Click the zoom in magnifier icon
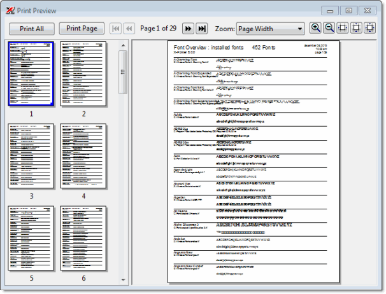Image resolution: width=386 pixels, height=294 pixels. point(315,28)
